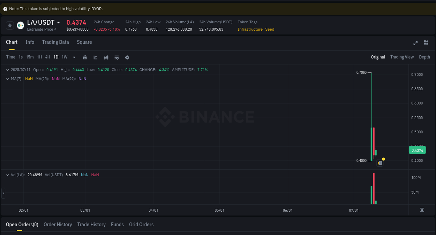
Task: Open the Order History tab
Action: click(x=58, y=225)
